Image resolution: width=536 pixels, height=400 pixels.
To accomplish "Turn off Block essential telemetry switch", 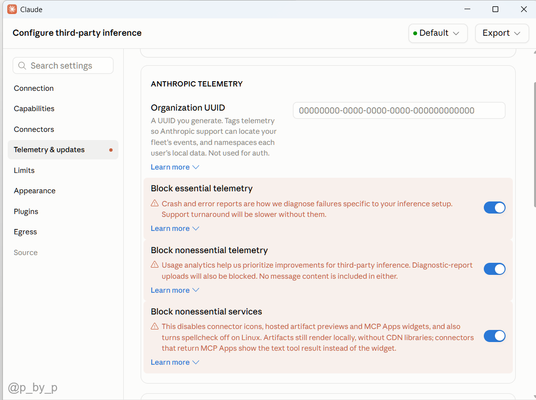I will [x=494, y=208].
